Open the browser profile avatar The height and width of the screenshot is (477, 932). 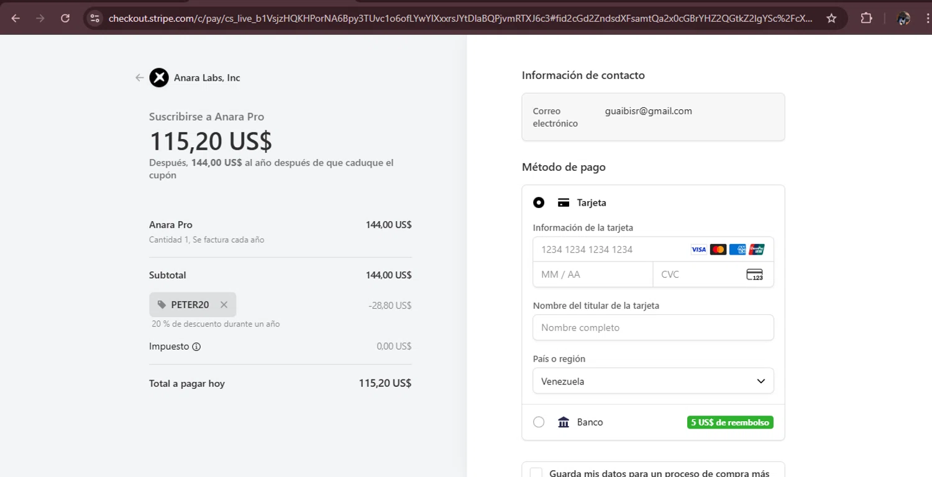pos(903,19)
